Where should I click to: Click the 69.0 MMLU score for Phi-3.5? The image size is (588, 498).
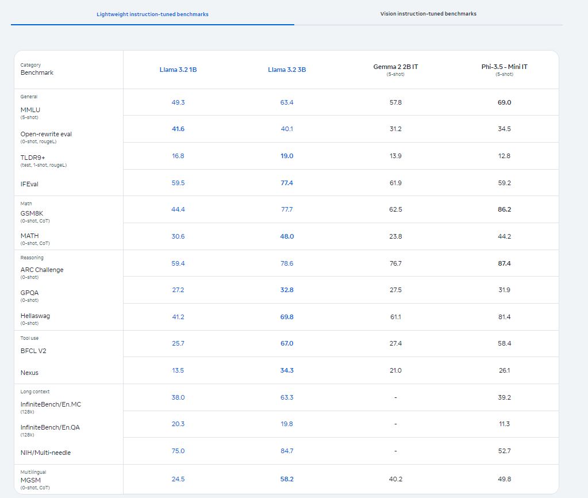[505, 102]
